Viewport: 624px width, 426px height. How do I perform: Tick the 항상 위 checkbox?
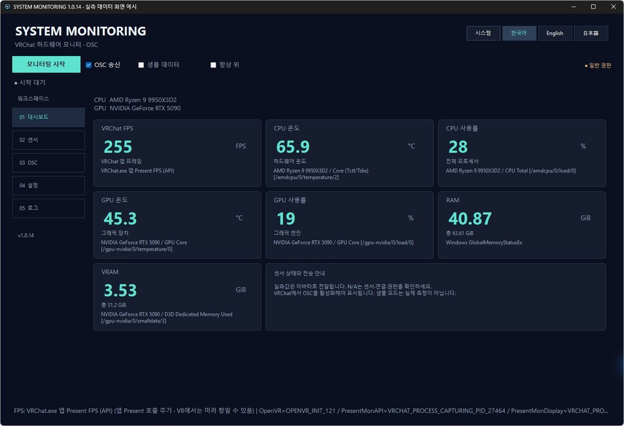[x=213, y=65]
